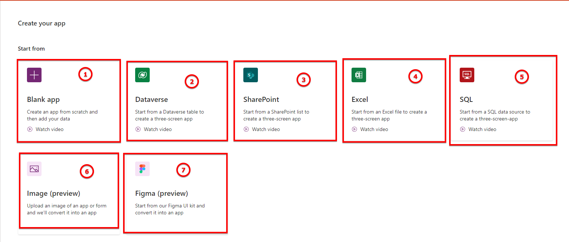Open the Watch video link for Dataverse
The width and height of the screenshot is (569, 242).
pyautogui.click(x=157, y=129)
